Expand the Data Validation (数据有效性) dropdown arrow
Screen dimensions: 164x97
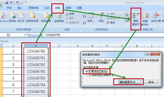click(x=149, y=25)
